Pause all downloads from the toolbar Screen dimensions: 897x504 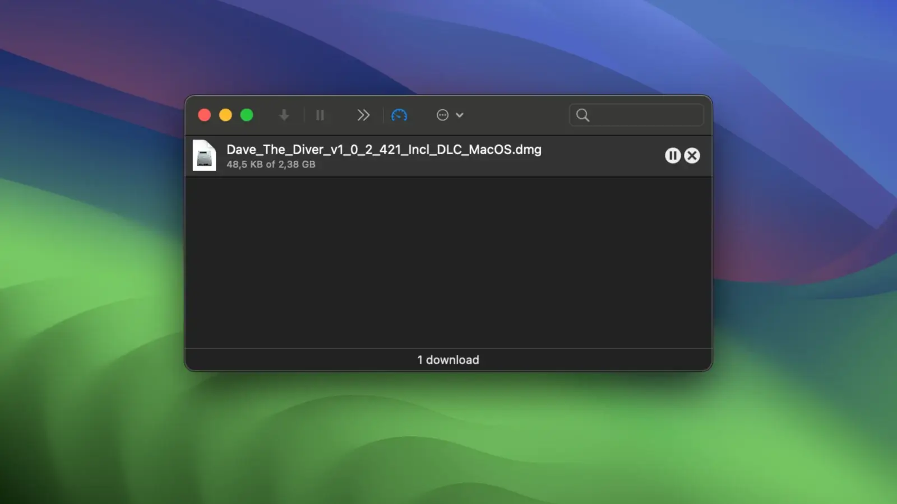[x=320, y=115]
